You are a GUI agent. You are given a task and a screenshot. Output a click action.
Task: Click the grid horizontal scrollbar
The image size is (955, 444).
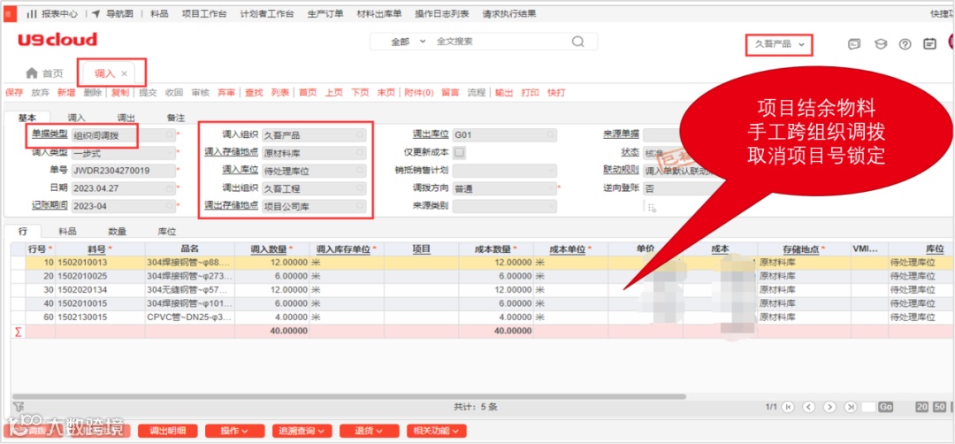click(348, 396)
